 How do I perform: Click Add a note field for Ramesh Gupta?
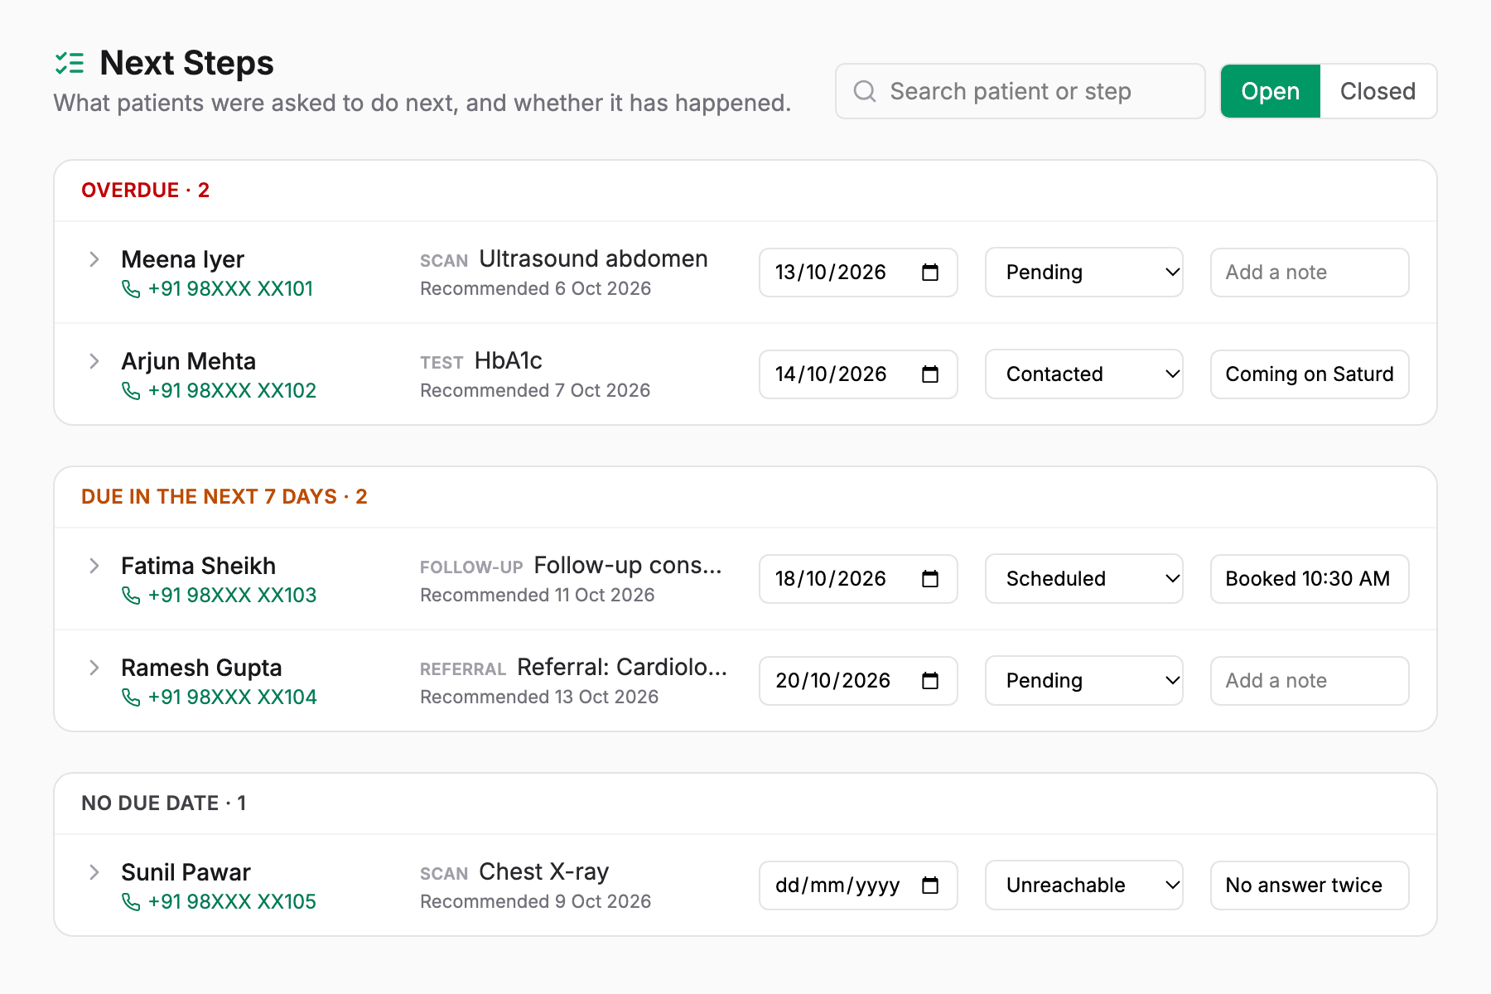[x=1310, y=681]
